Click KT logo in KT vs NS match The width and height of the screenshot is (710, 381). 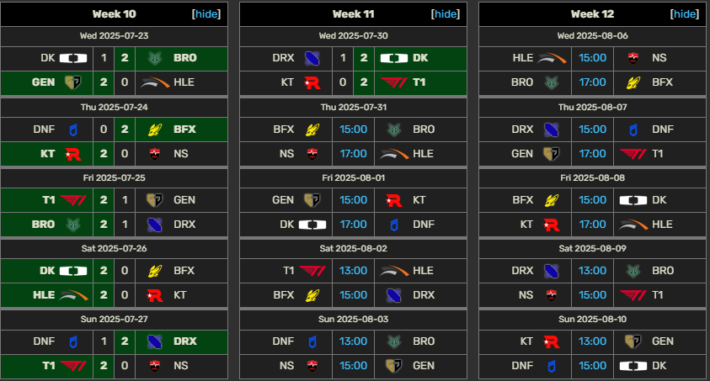point(73,154)
